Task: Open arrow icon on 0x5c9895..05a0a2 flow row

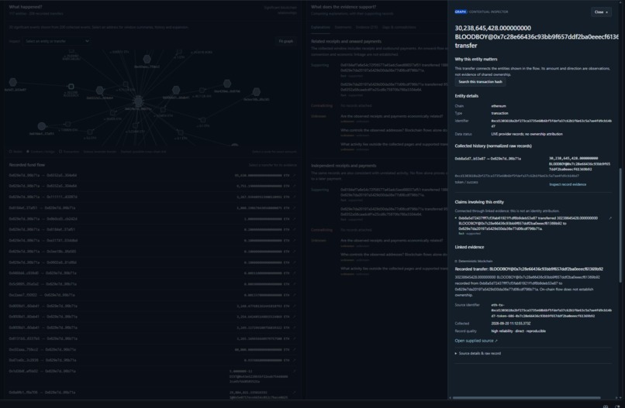Action: coord(294,284)
